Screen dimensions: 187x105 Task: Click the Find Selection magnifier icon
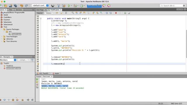[x=73, y=13]
